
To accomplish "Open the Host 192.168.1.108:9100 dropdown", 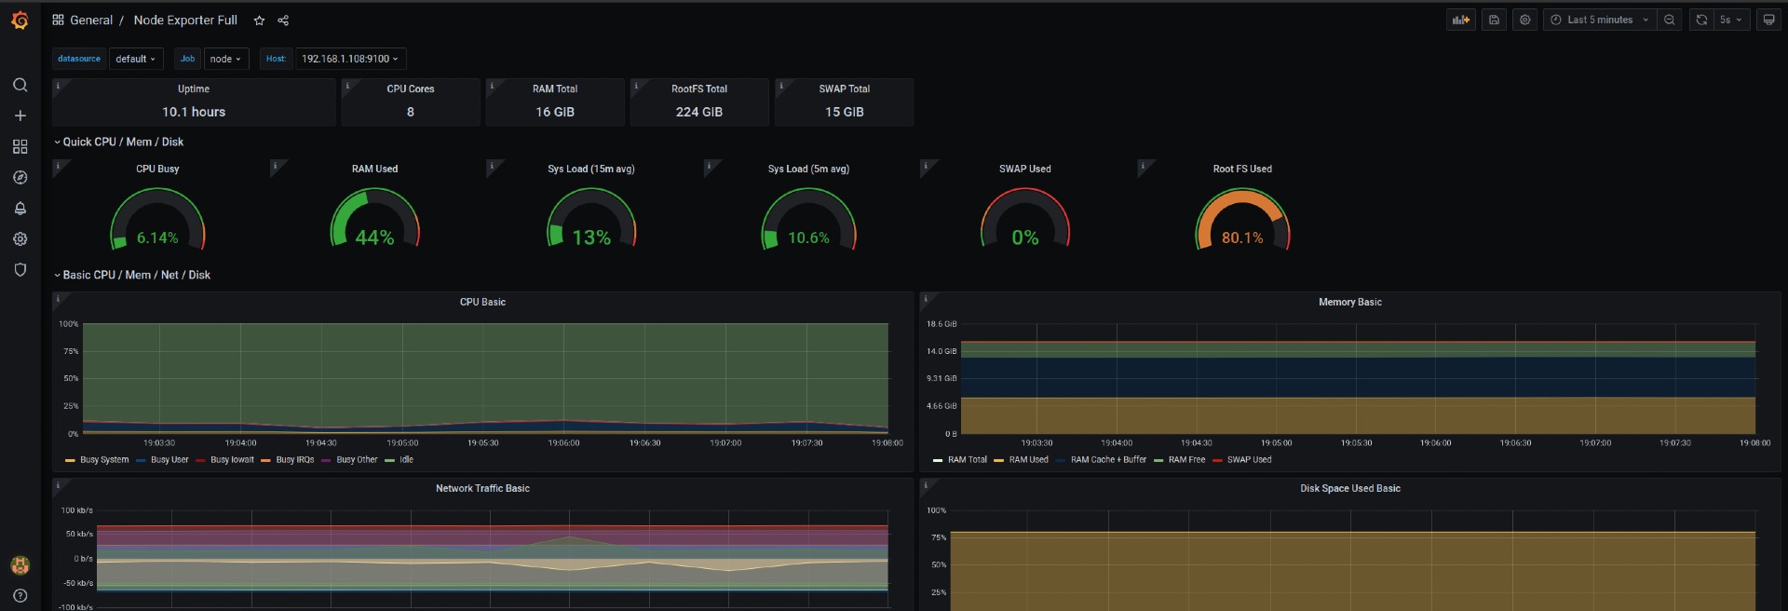I will point(350,59).
